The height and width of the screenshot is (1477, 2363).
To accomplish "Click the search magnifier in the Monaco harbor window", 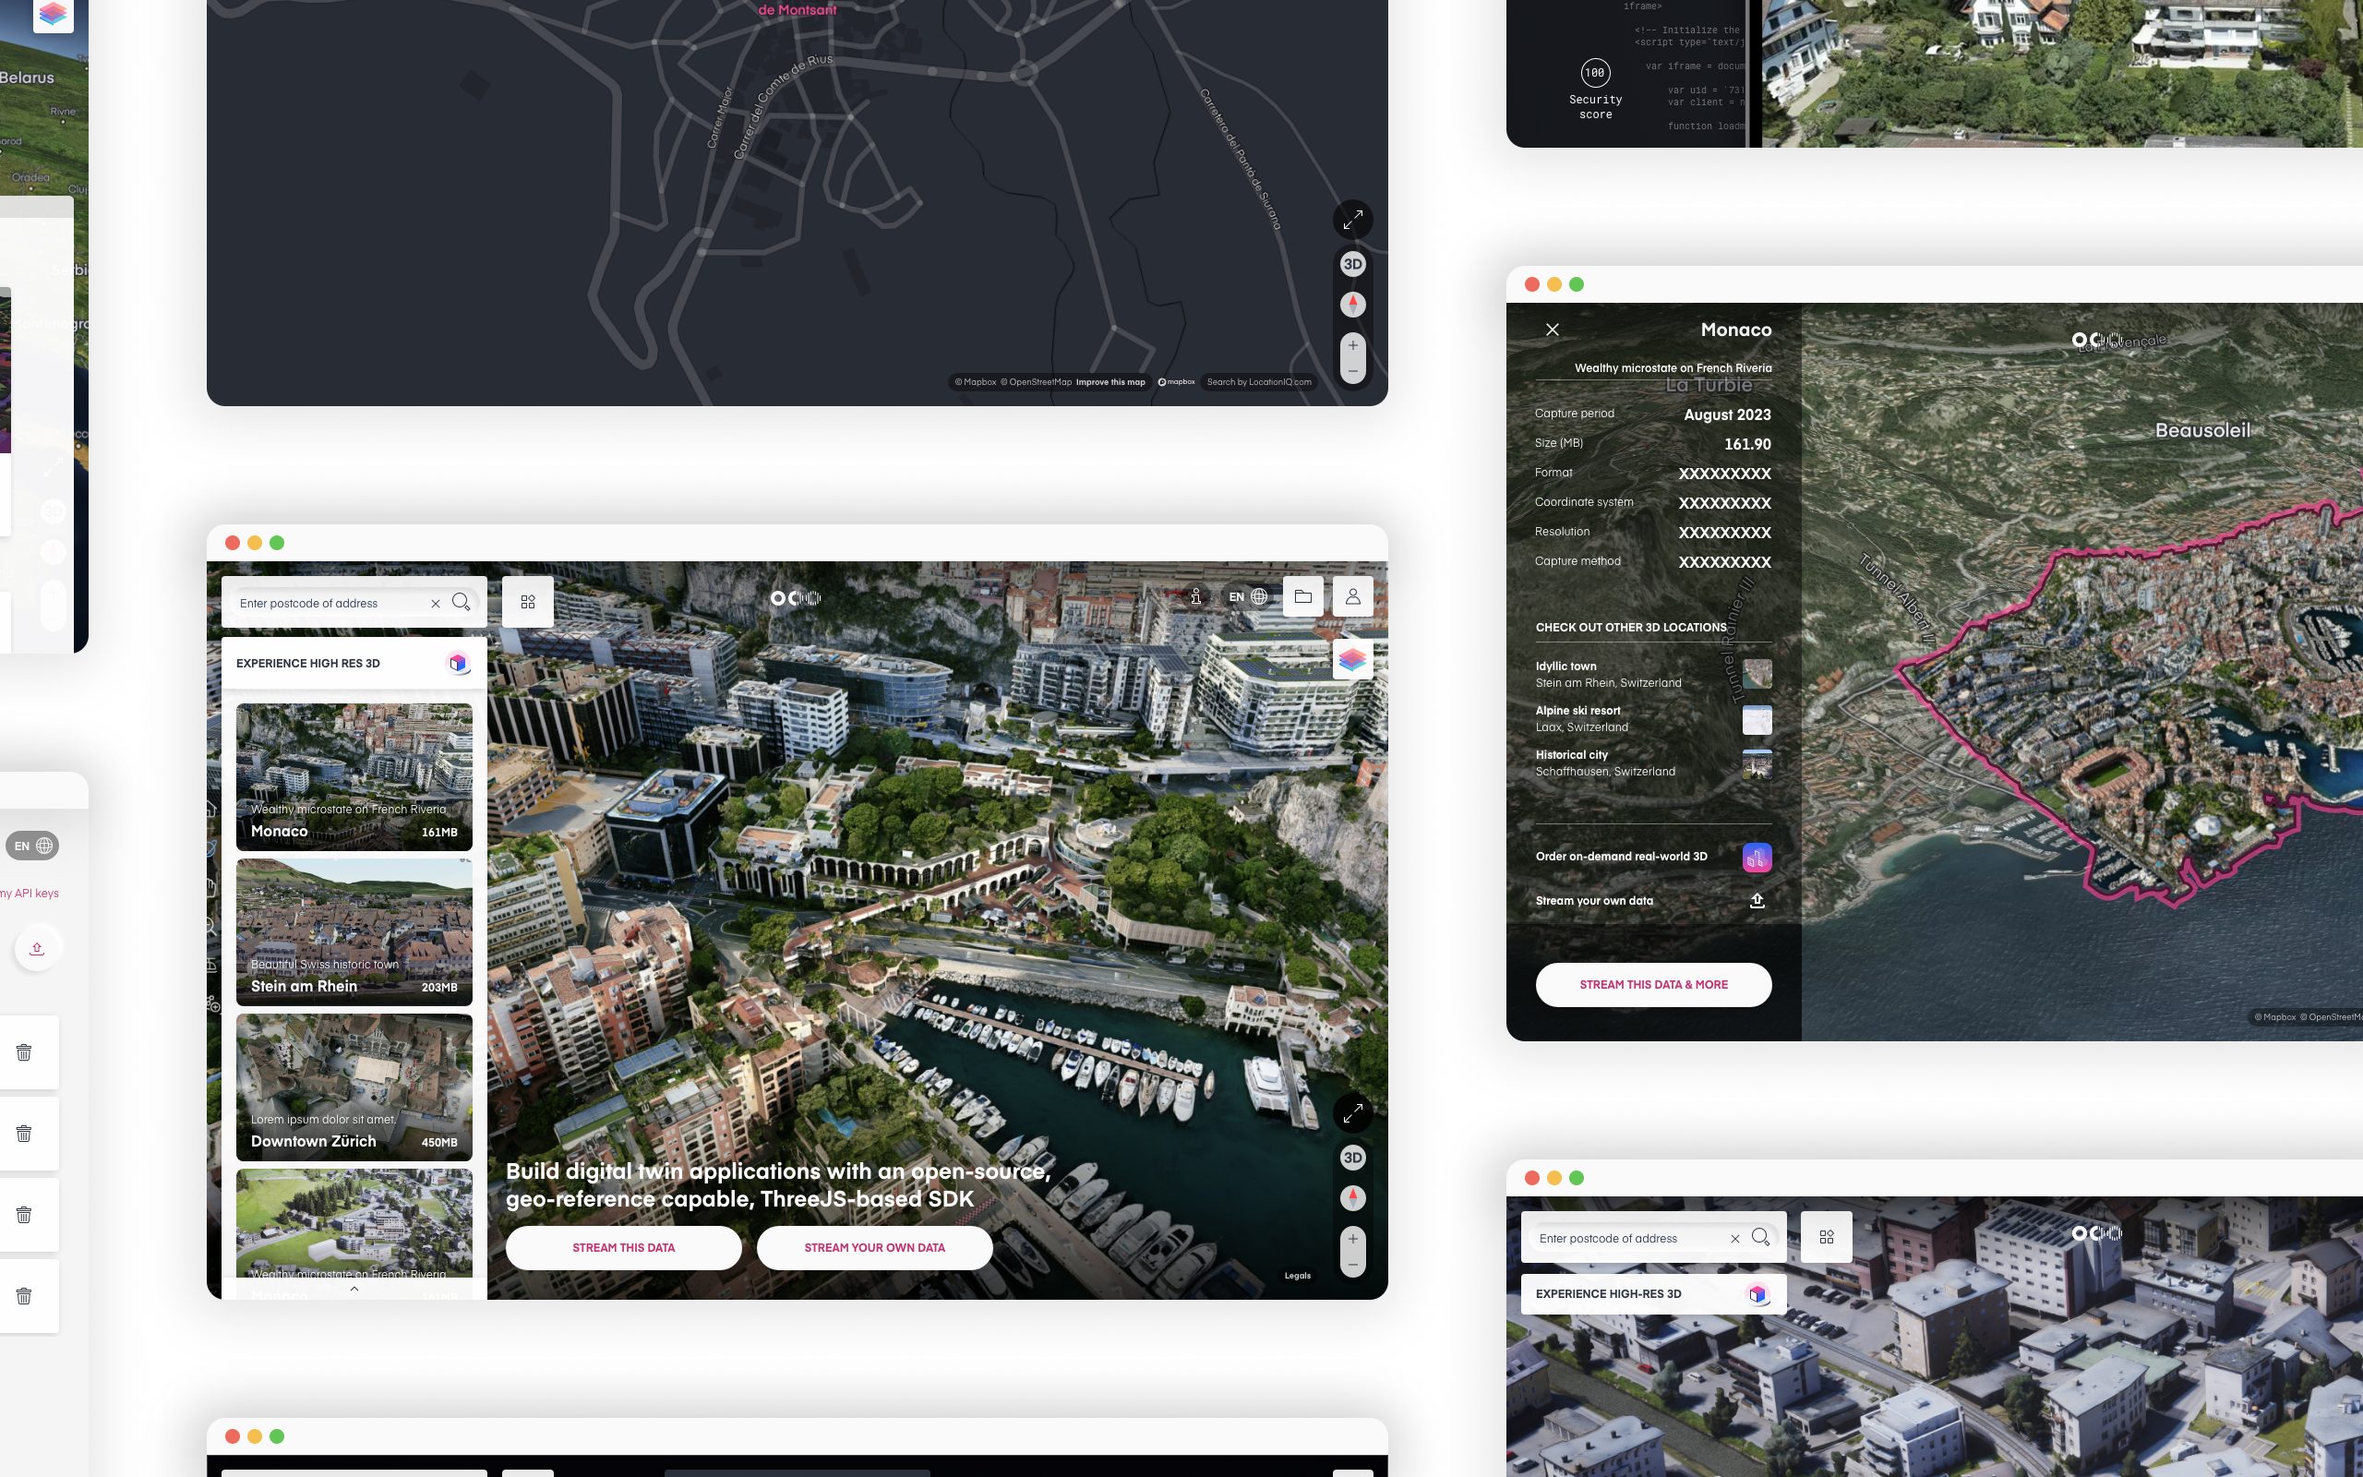I will [461, 602].
